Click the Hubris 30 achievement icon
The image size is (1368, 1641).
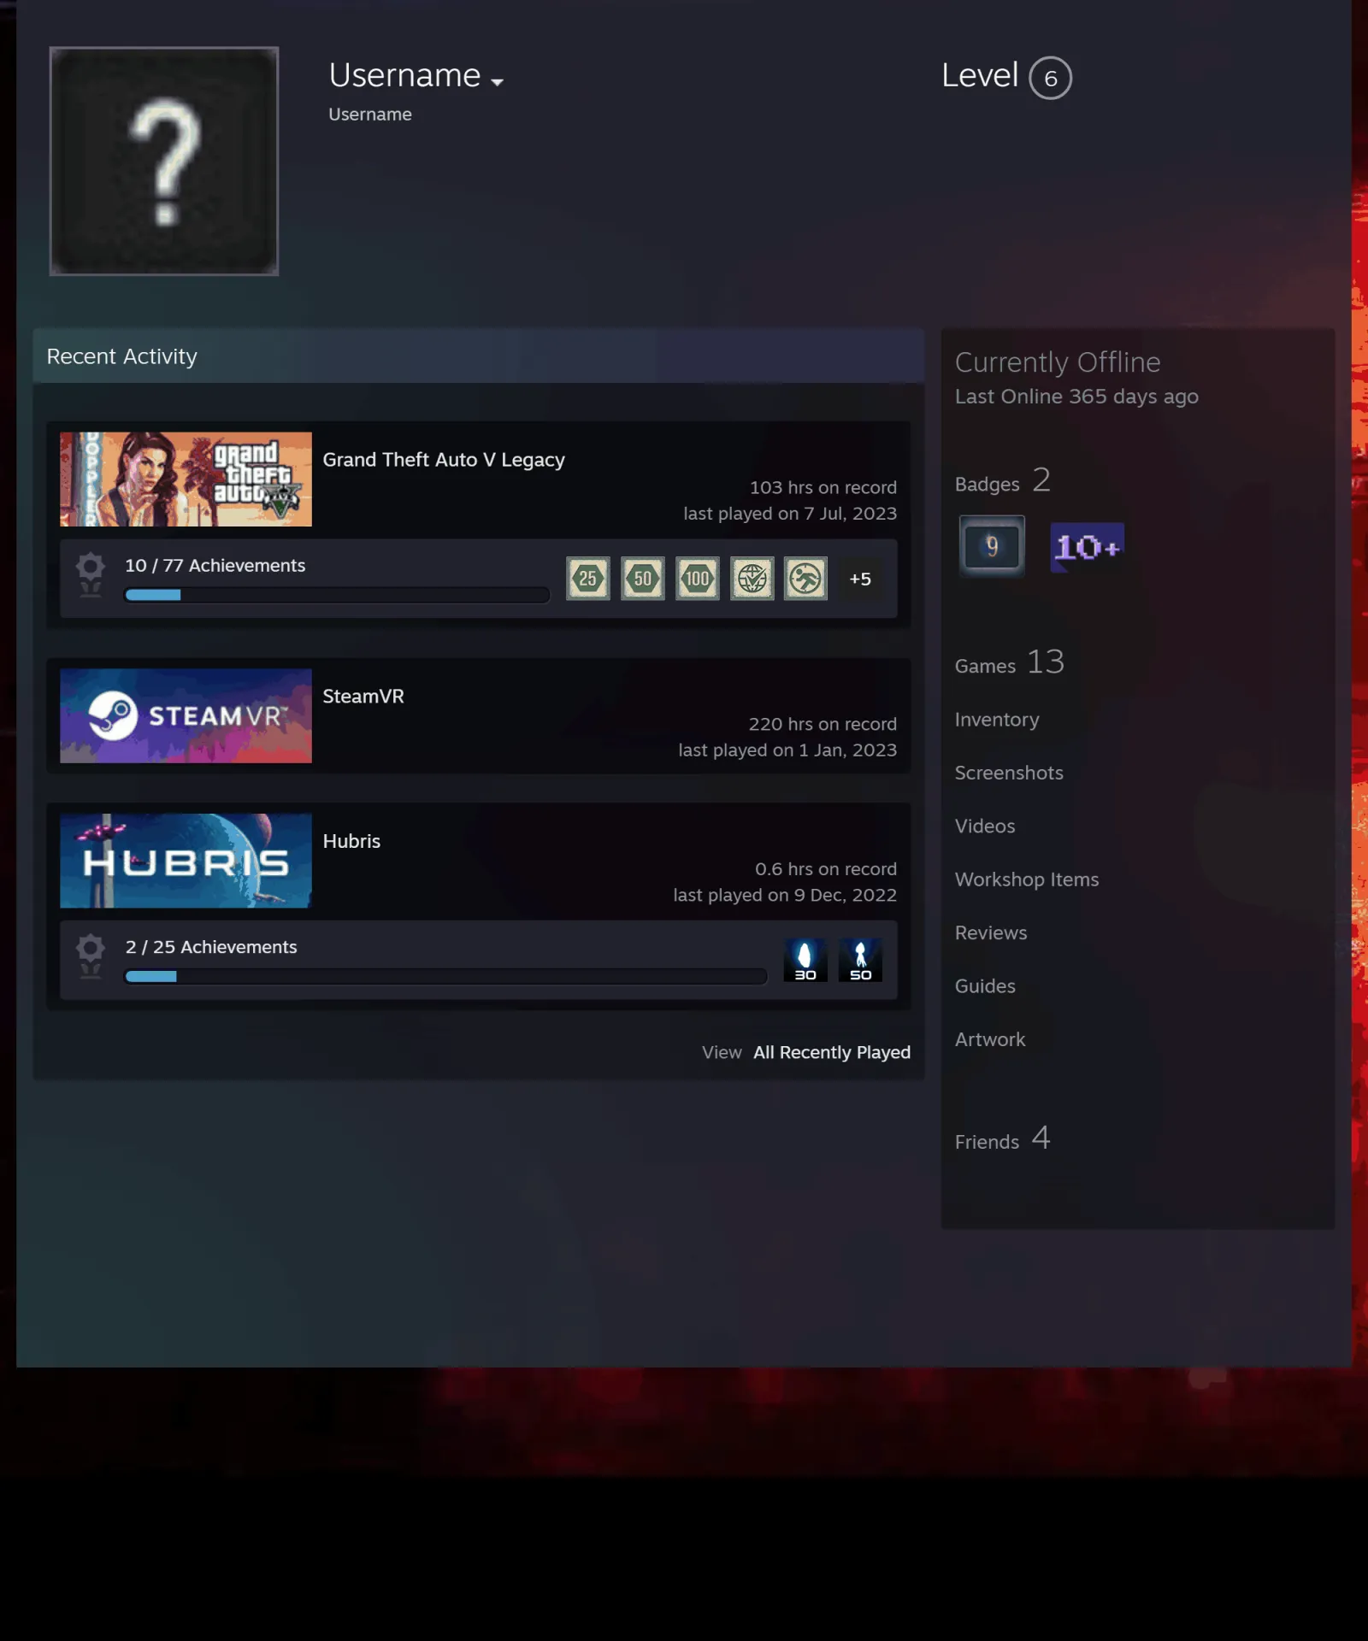805,960
